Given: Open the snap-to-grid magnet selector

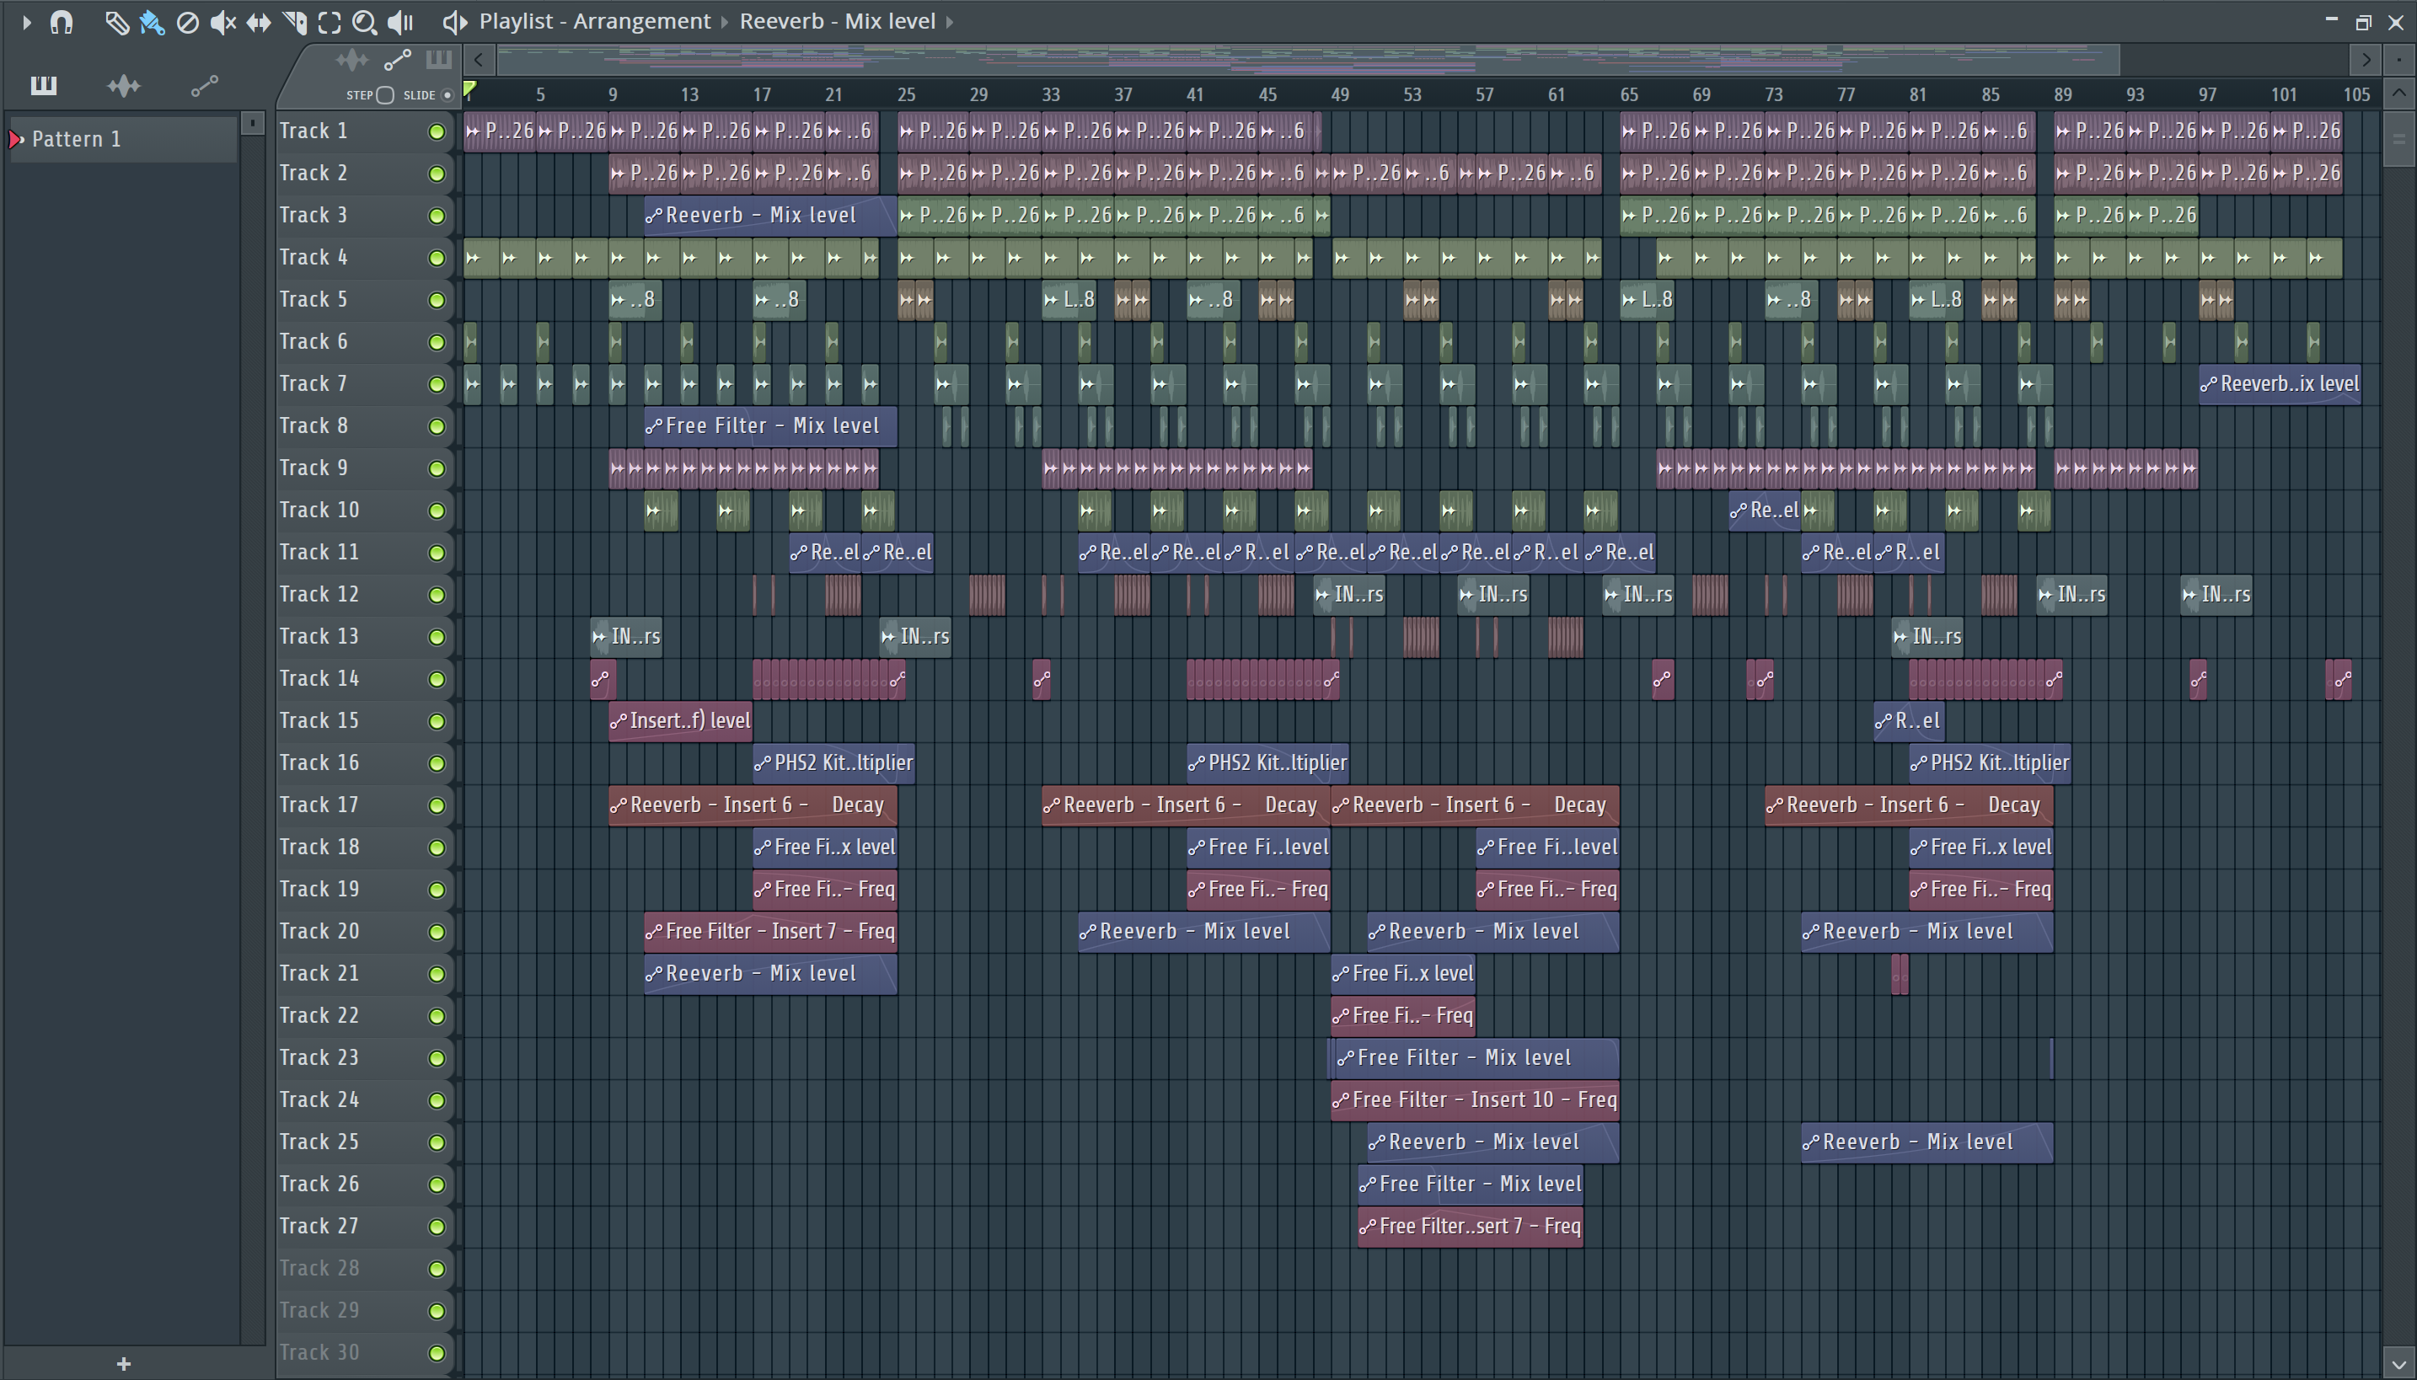Looking at the screenshot, I should tap(62, 22).
